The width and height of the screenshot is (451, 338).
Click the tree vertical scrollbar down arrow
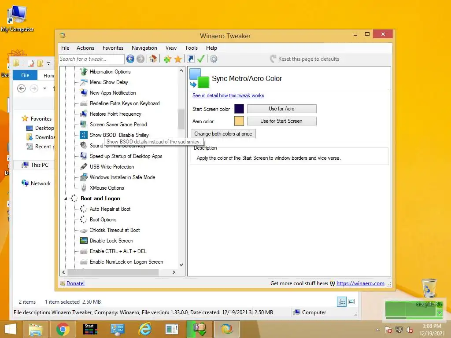(181, 265)
